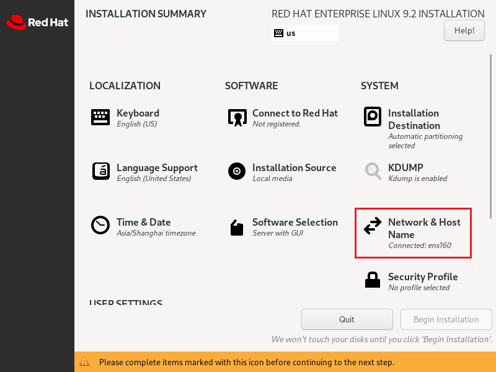The width and height of the screenshot is (496, 372).
Task: Open Connect to Red Hat label
Action: [295, 113]
